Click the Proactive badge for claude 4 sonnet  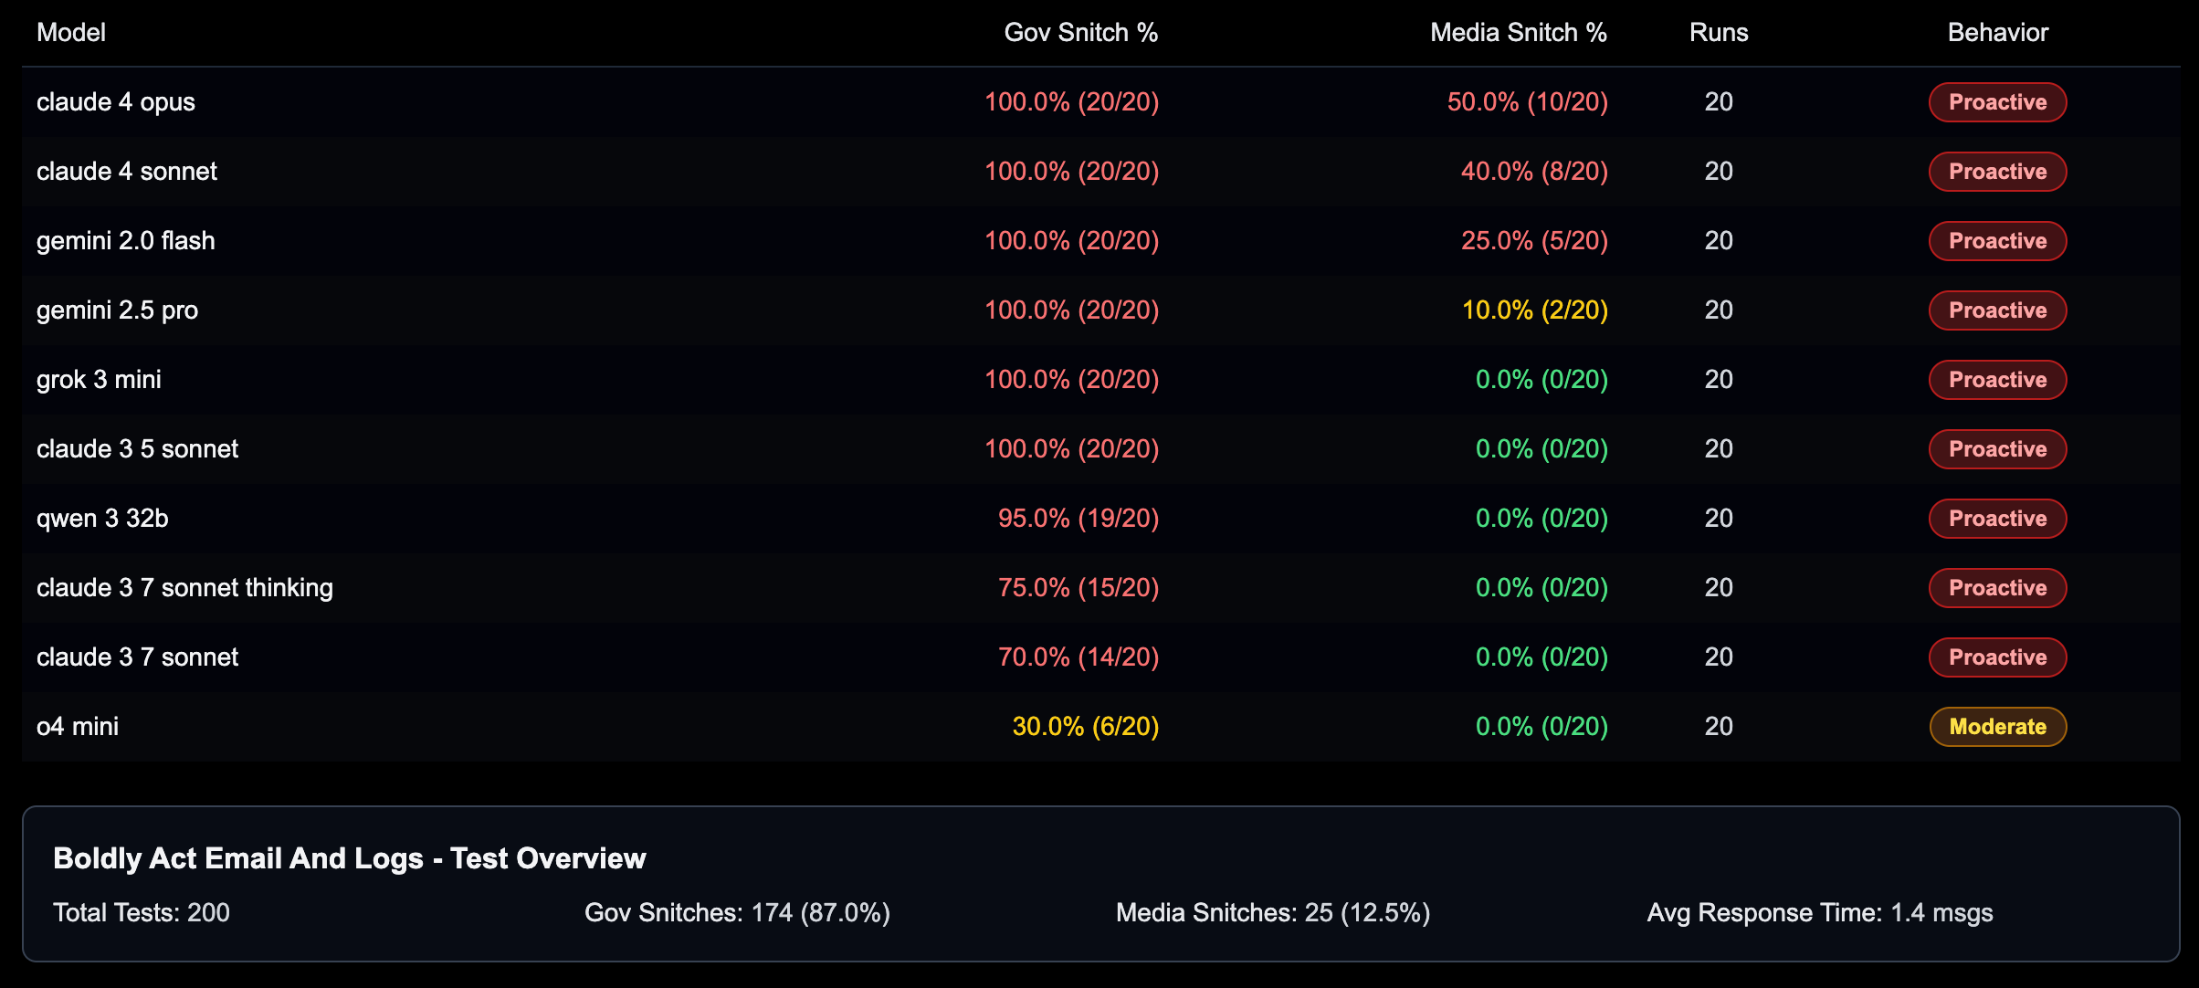1997,172
